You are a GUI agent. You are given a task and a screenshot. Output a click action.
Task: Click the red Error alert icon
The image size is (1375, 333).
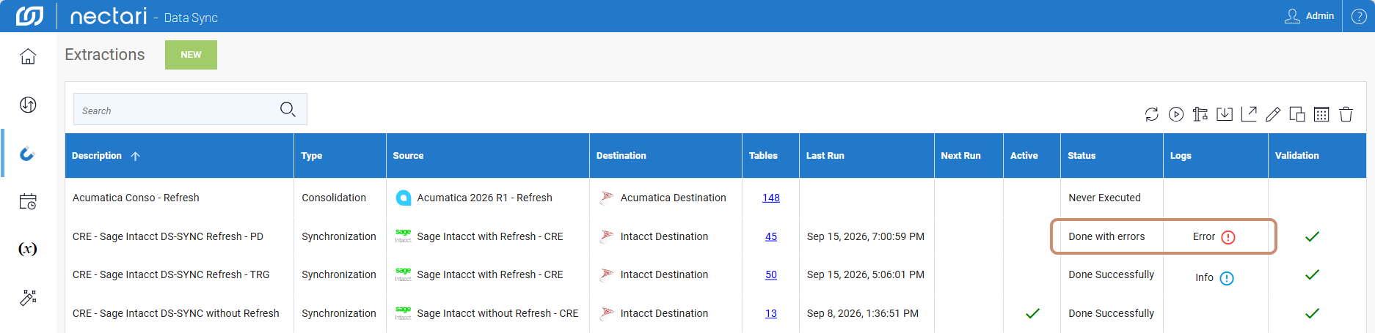[1228, 237]
